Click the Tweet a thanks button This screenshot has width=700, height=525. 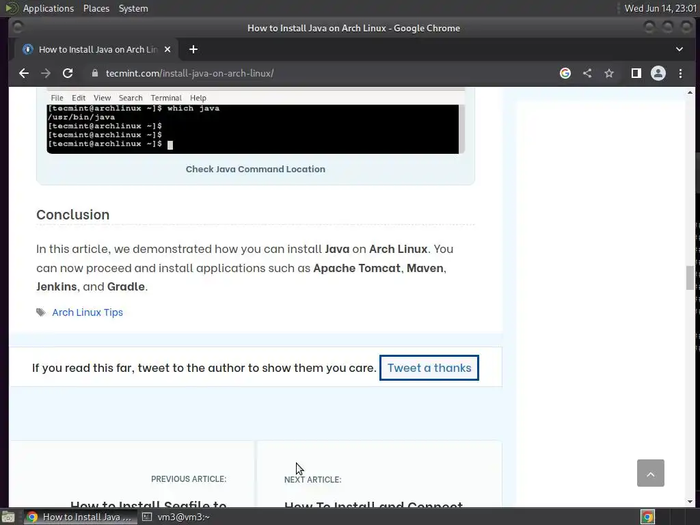429,368
